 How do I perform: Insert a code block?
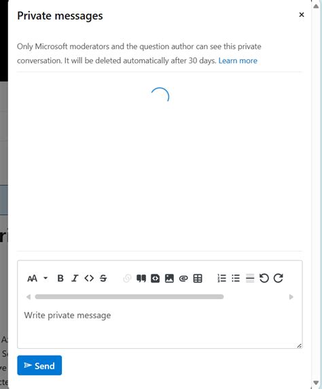[155, 278]
